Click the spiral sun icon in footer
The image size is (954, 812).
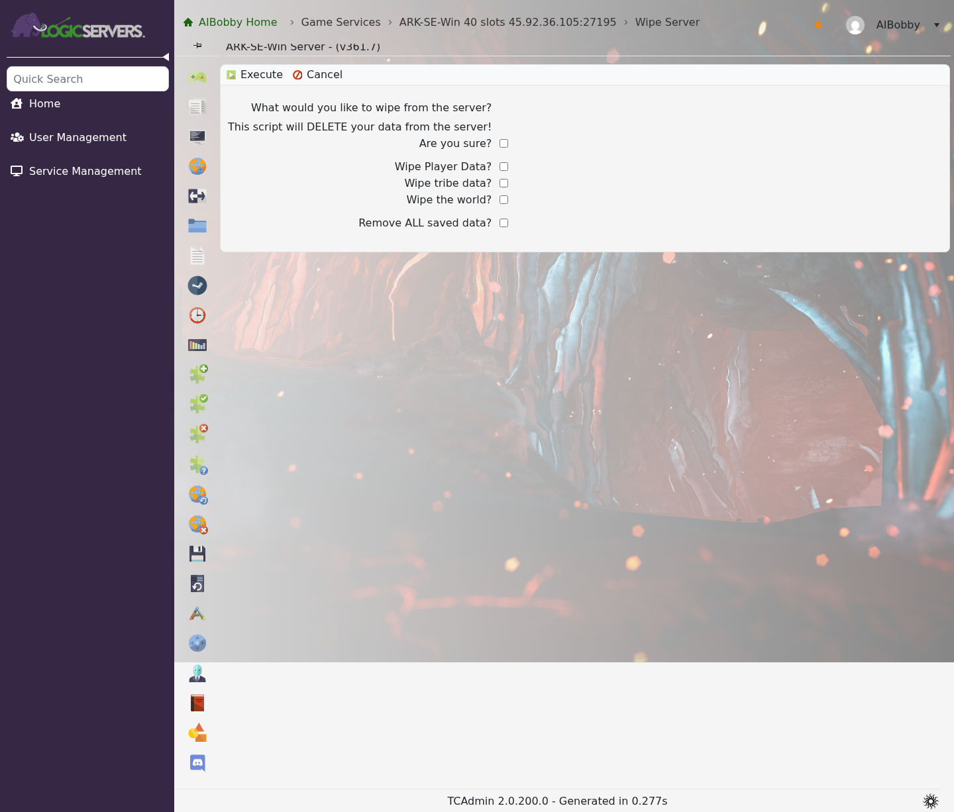[931, 801]
